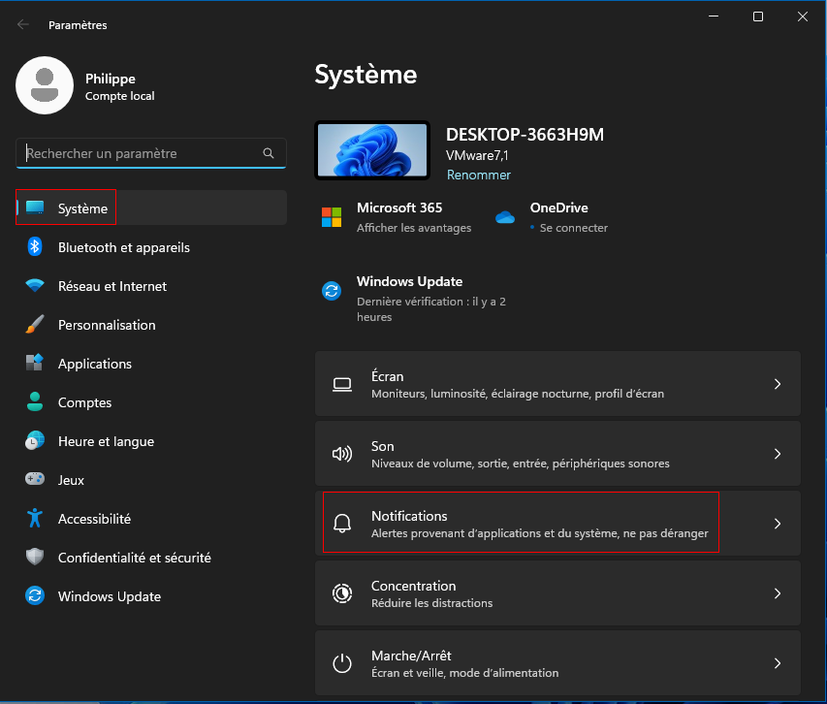
Task: Click the Accessibilité figure icon
Action: [35, 518]
